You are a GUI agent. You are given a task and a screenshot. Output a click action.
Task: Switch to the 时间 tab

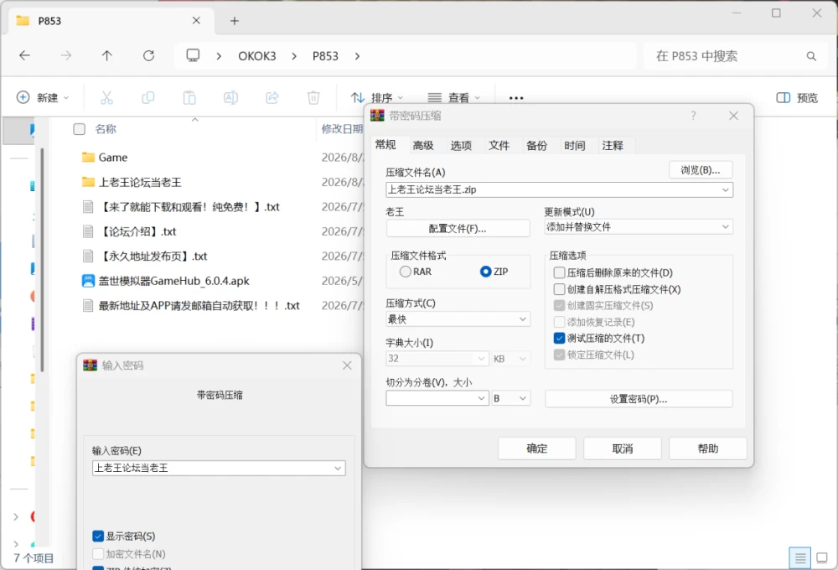(x=575, y=146)
